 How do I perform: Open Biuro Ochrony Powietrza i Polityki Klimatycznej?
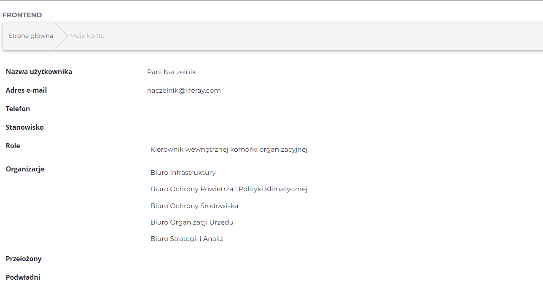point(229,189)
